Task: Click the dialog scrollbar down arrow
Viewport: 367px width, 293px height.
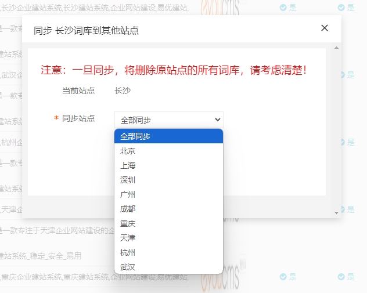Action: coord(336,213)
